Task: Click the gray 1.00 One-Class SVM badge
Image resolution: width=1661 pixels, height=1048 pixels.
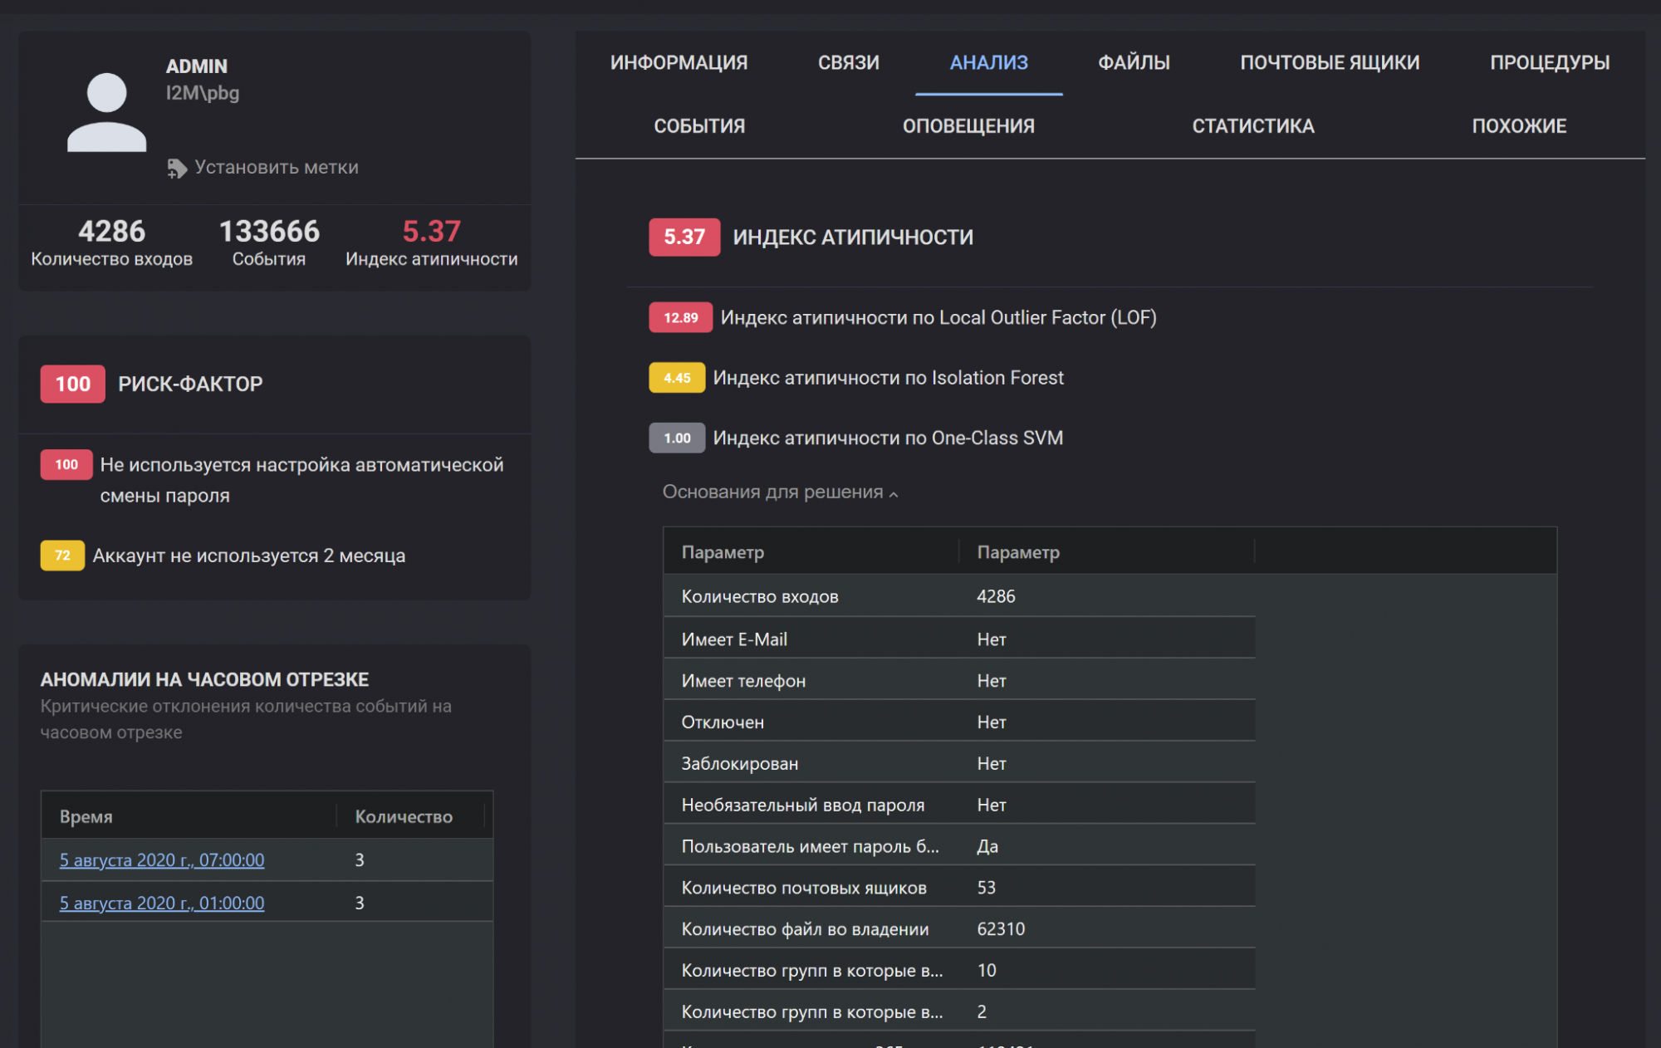Action: pyautogui.click(x=677, y=438)
